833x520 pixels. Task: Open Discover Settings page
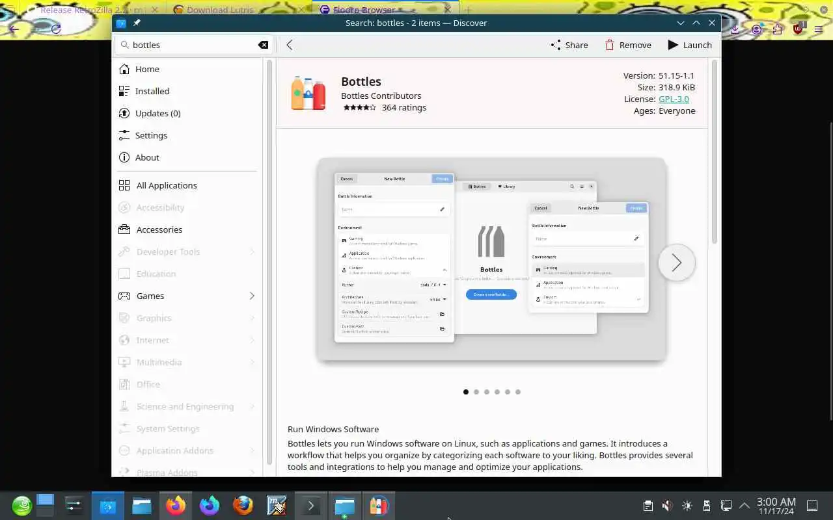point(187,135)
